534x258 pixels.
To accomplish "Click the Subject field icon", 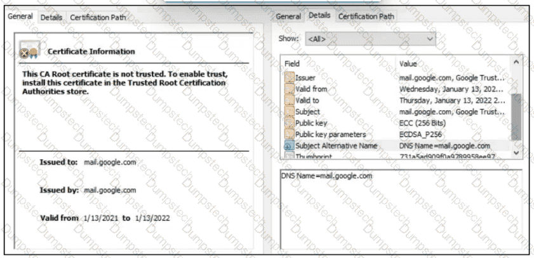I will coord(290,112).
